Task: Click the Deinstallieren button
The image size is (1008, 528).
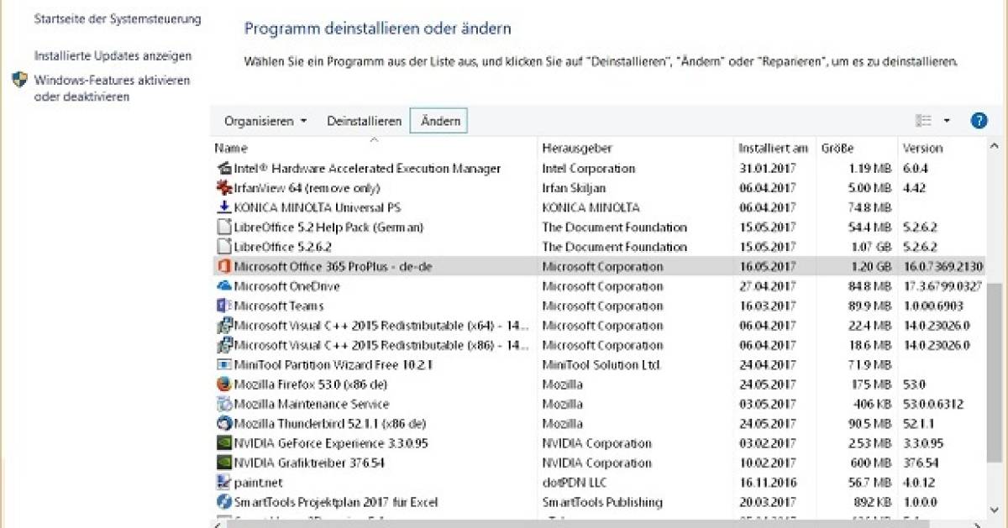Action: [x=364, y=121]
